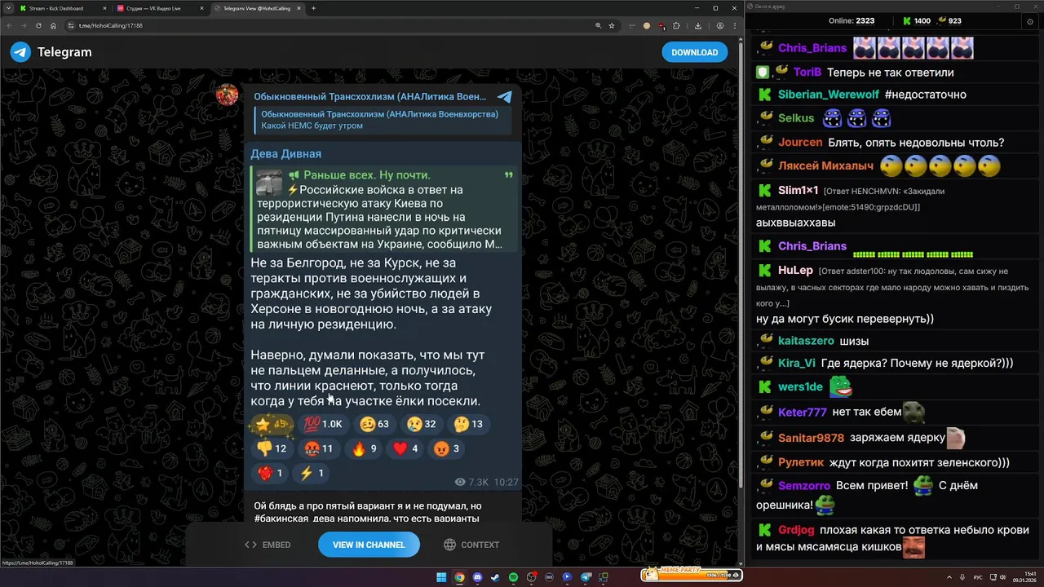Click the quote mark icon in quoted block
This screenshot has width=1044, height=587.
509,175
